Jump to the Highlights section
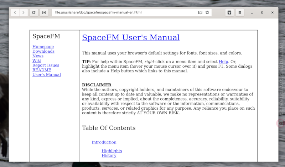This screenshot has height=167, width=285. [x=112, y=151]
